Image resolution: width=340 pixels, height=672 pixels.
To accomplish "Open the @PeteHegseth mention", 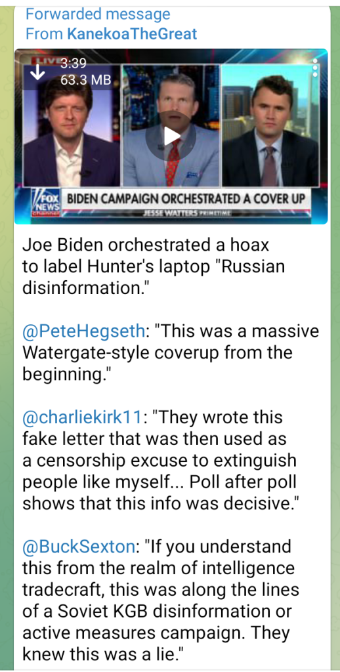I will [x=83, y=331].
